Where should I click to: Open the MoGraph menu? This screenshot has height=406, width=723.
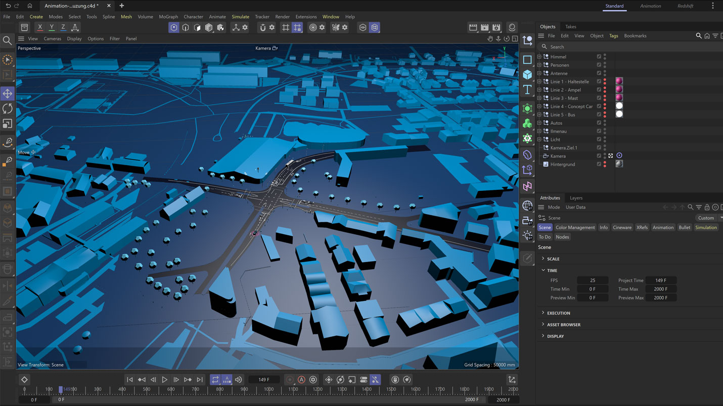click(x=168, y=17)
